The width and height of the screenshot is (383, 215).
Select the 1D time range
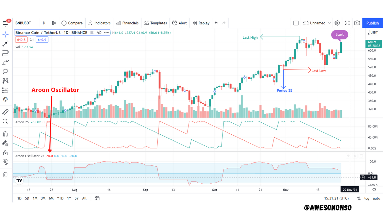click(19, 198)
